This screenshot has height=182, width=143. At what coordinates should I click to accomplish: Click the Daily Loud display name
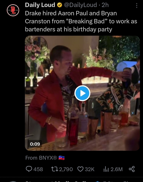pyautogui.click(x=40, y=5)
